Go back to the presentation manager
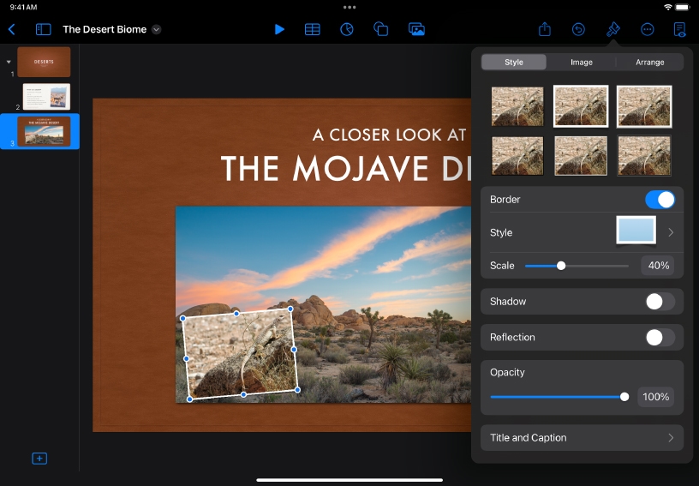 [x=12, y=29]
